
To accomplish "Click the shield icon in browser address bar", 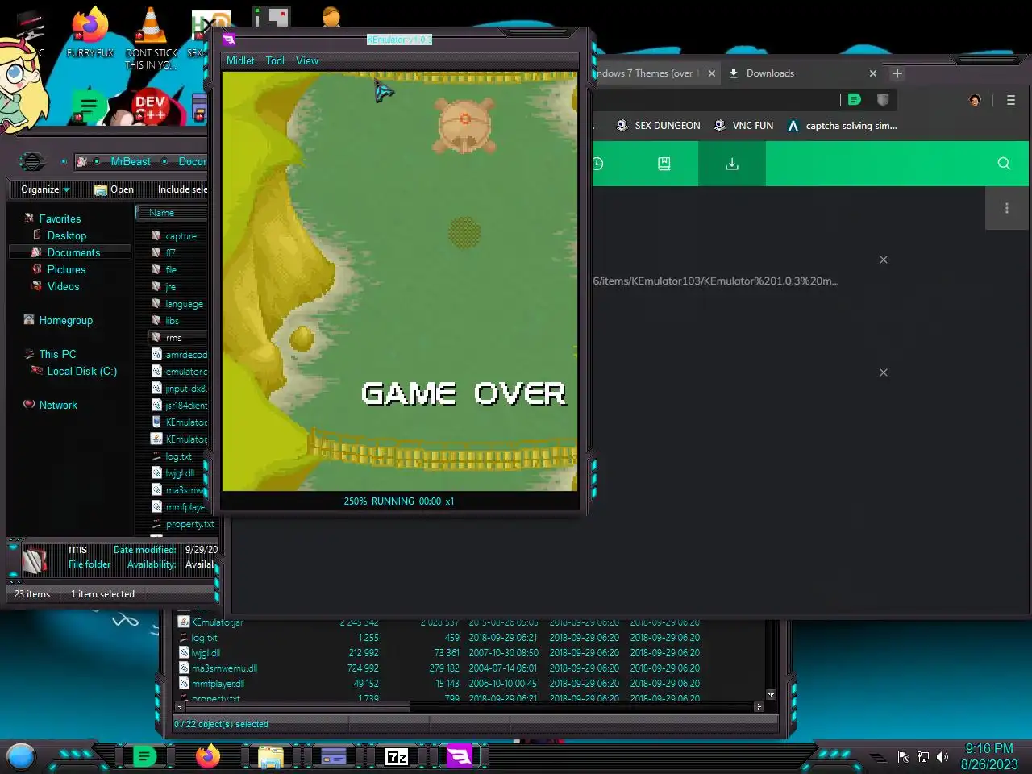I will (883, 99).
